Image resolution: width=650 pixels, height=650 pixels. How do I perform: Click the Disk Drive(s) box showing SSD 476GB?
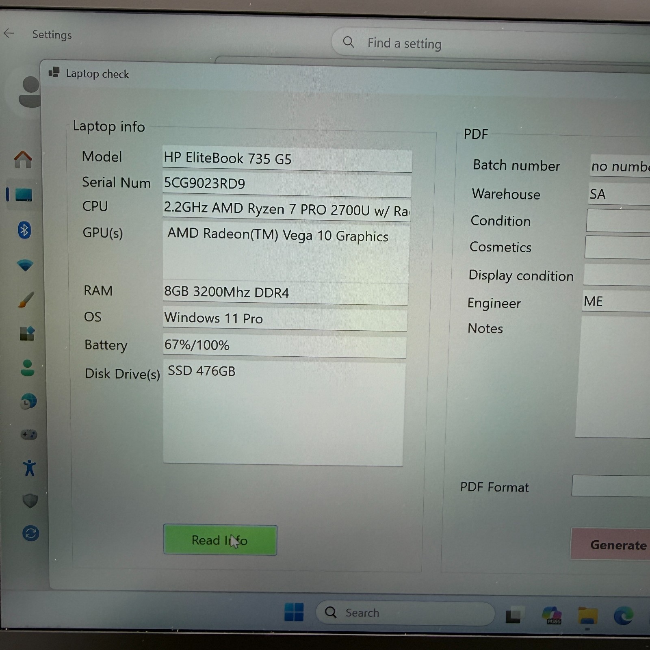click(x=284, y=414)
